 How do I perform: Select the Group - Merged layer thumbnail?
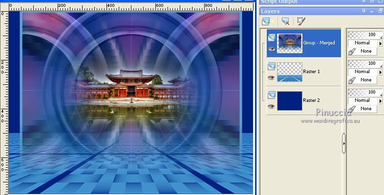tap(290, 43)
